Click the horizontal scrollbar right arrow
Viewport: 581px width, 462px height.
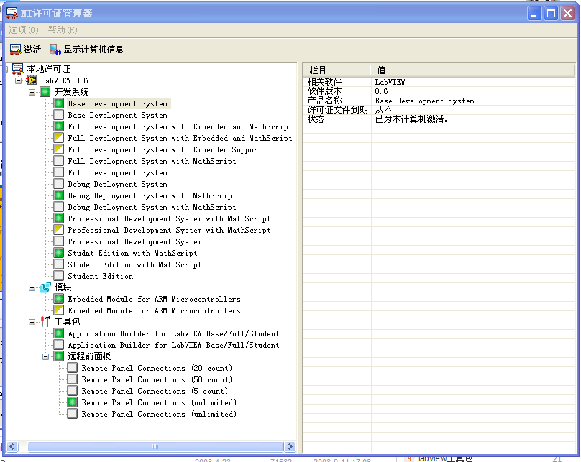(x=290, y=447)
